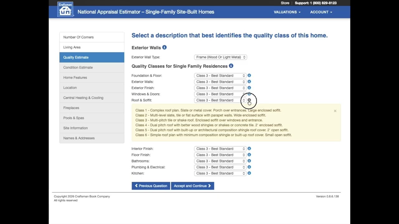The image size is (399, 224).
Task: Click the Craftsman house logo
Action: pos(65,9)
